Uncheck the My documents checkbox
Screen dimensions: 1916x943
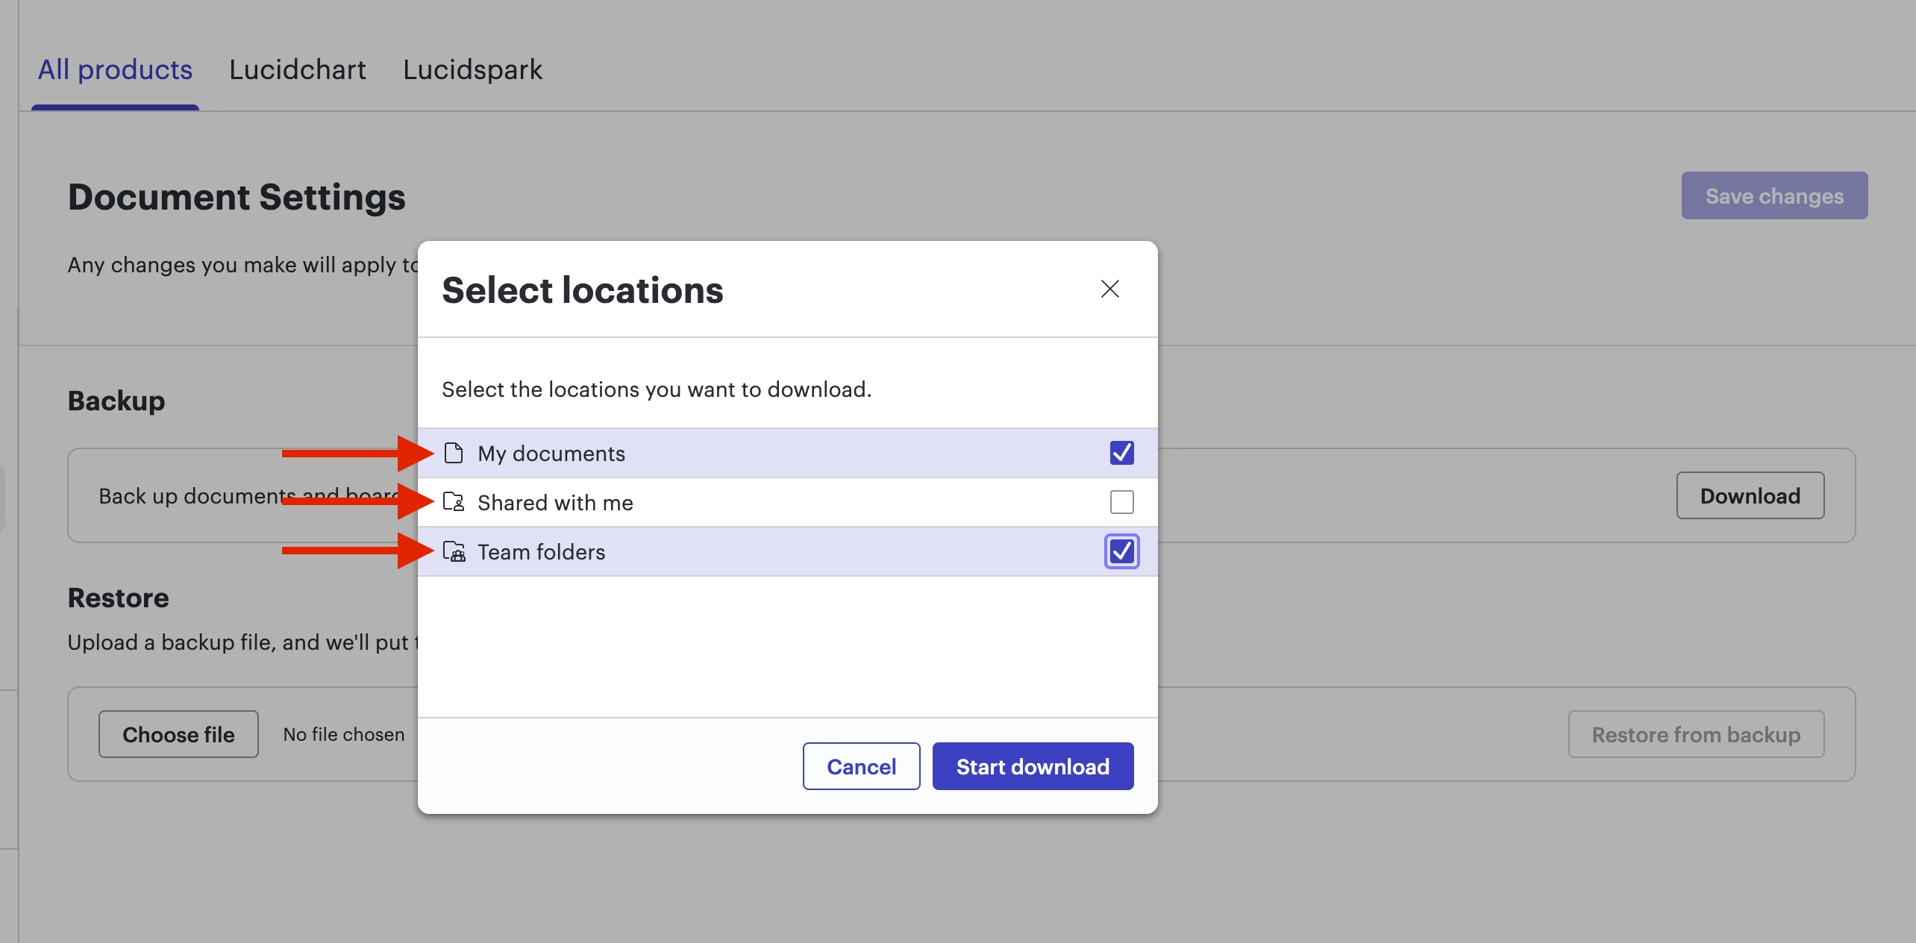click(x=1121, y=453)
